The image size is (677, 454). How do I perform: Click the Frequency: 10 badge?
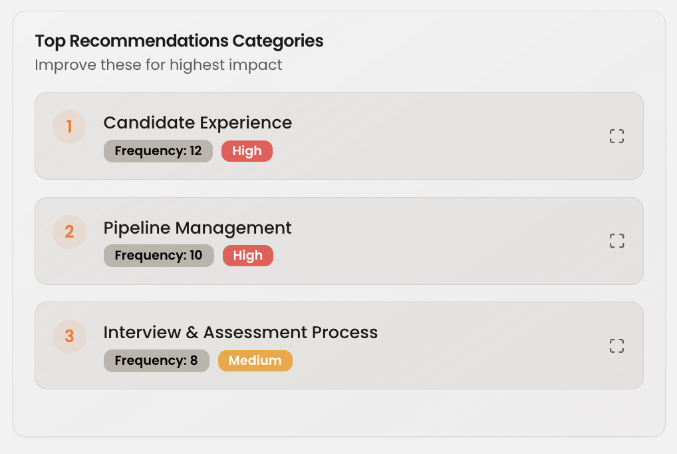[x=159, y=256]
